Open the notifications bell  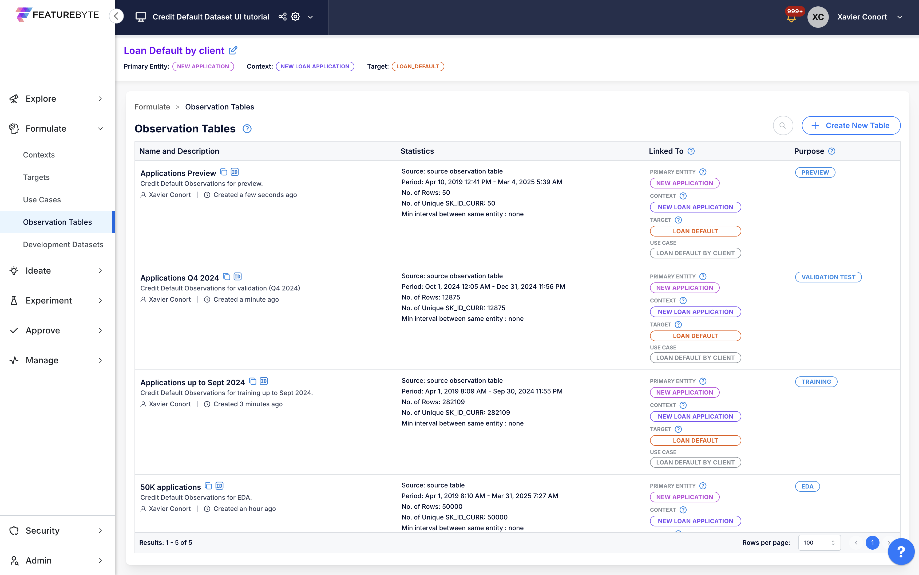click(x=791, y=18)
